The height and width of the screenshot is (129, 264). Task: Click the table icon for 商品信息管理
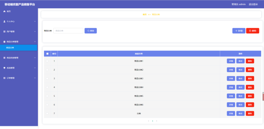pyautogui.click(x=5, y=58)
